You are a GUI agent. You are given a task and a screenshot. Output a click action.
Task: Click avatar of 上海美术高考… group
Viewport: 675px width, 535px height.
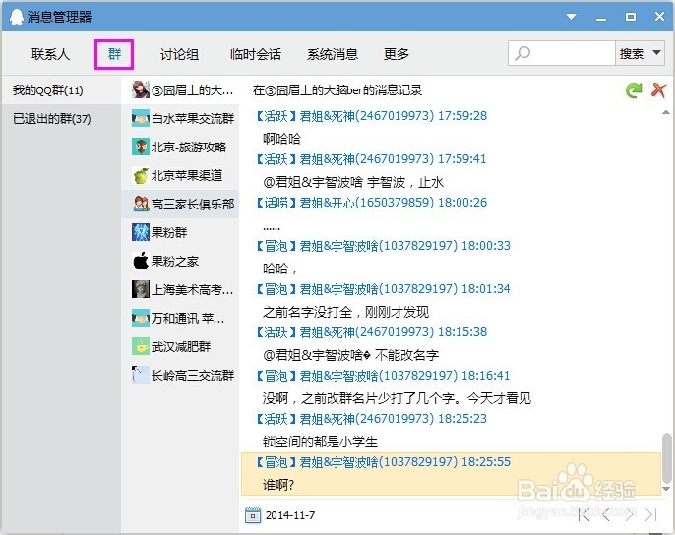tap(141, 289)
